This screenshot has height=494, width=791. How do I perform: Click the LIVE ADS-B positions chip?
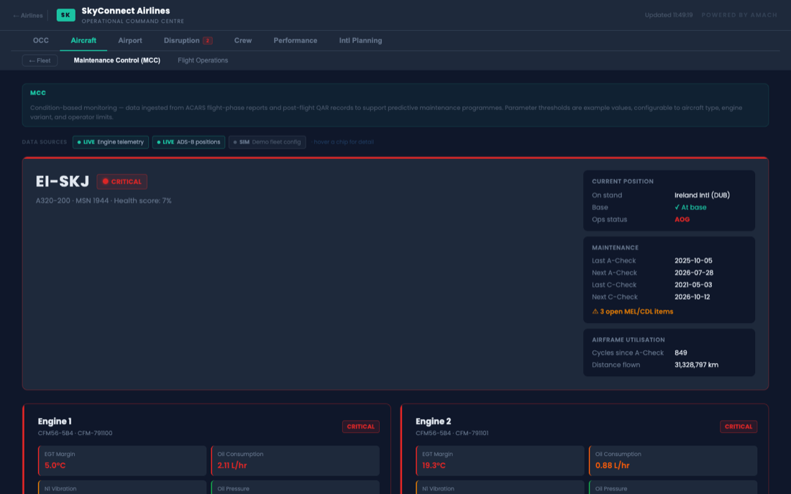pyautogui.click(x=188, y=142)
